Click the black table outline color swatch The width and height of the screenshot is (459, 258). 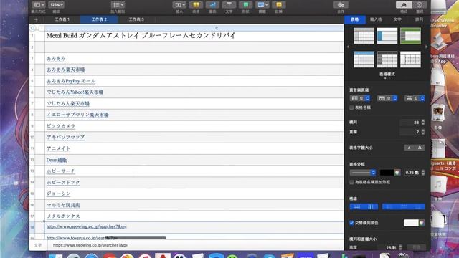[x=387, y=173]
